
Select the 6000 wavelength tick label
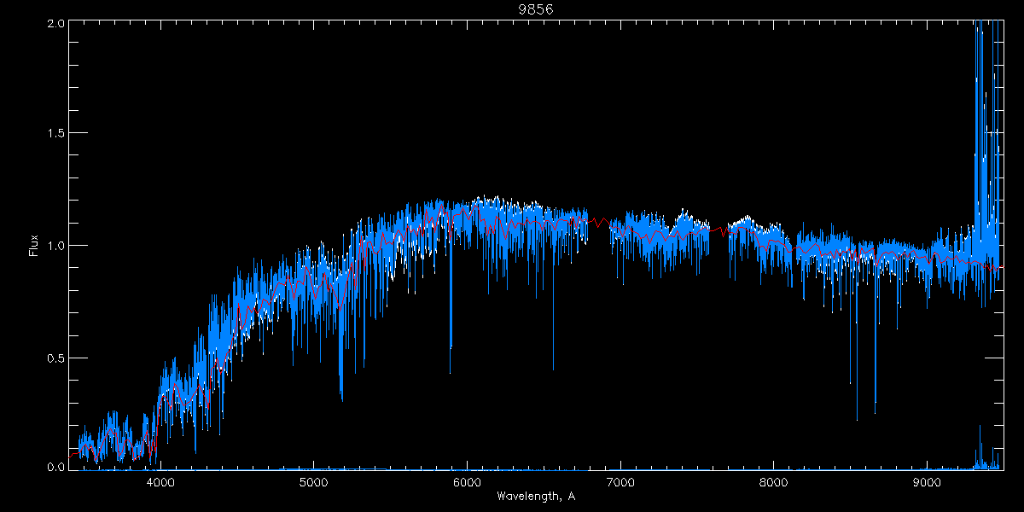pyautogui.click(x=467, y=481)
